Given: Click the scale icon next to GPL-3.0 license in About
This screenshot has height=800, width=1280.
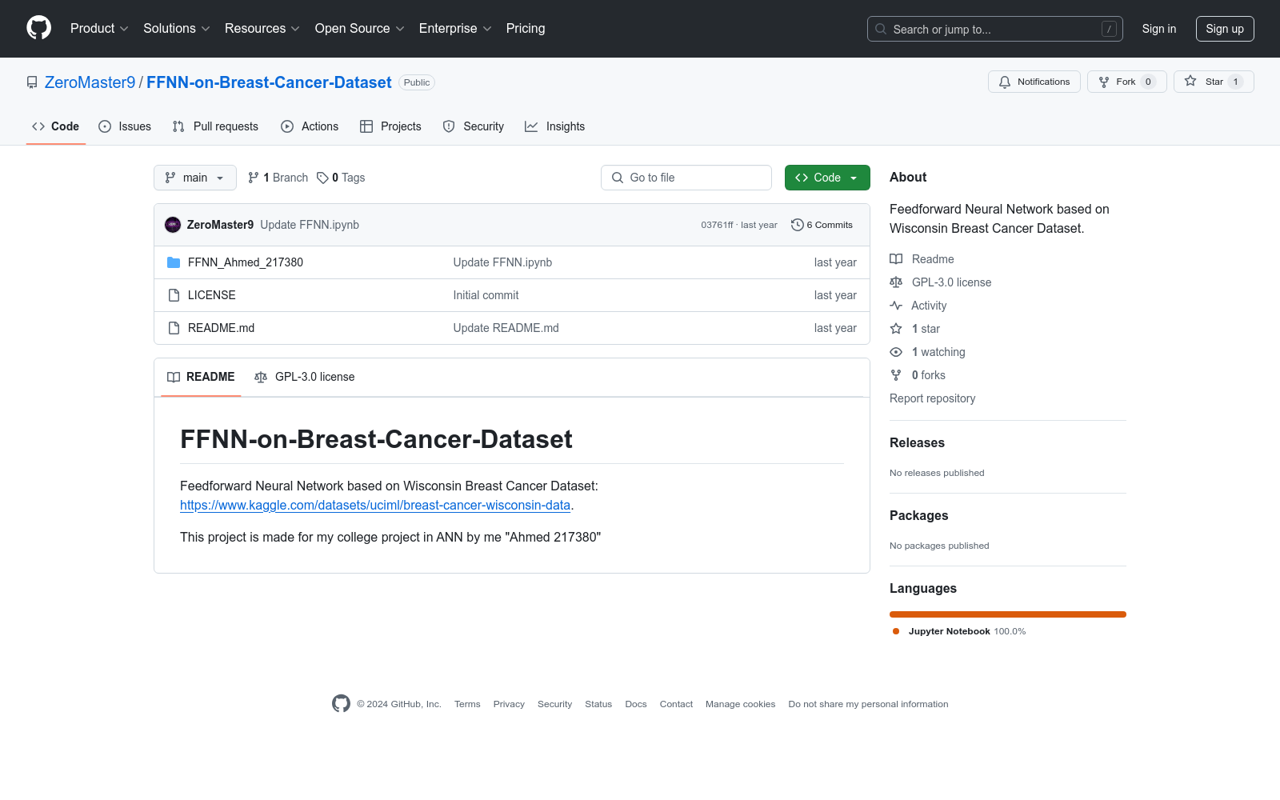Looking at the screenshot, I should pos(896,282).
